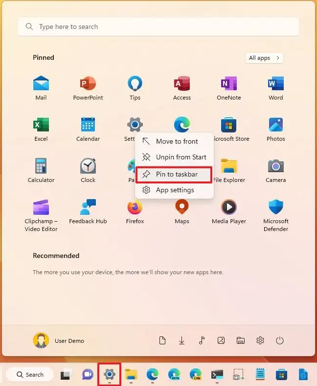
Task: Open the User Demo account button
Action: 59,341
